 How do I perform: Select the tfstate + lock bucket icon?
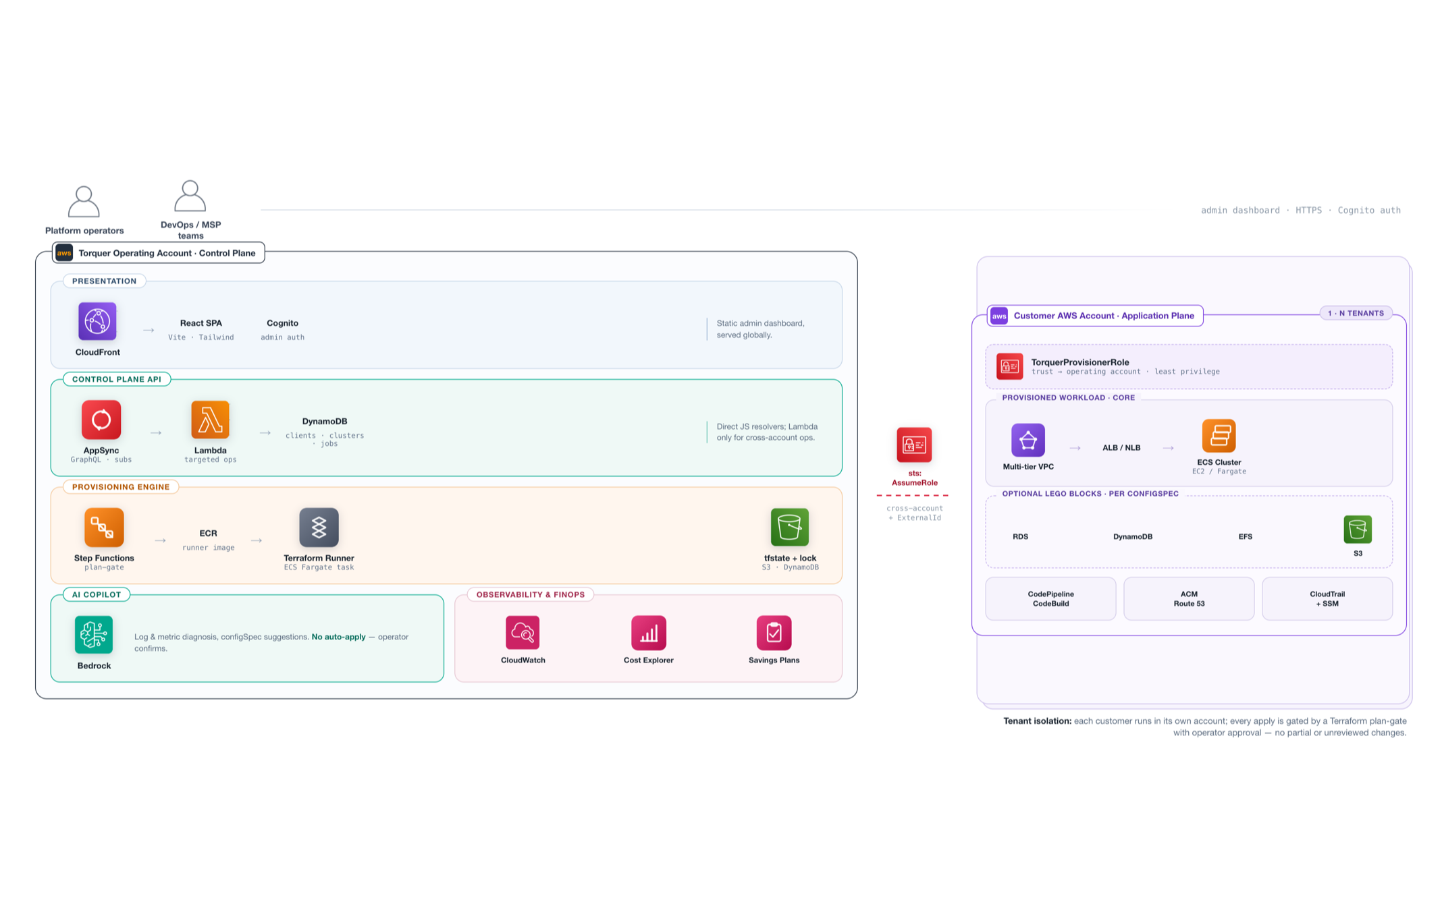tap(790, 527)
